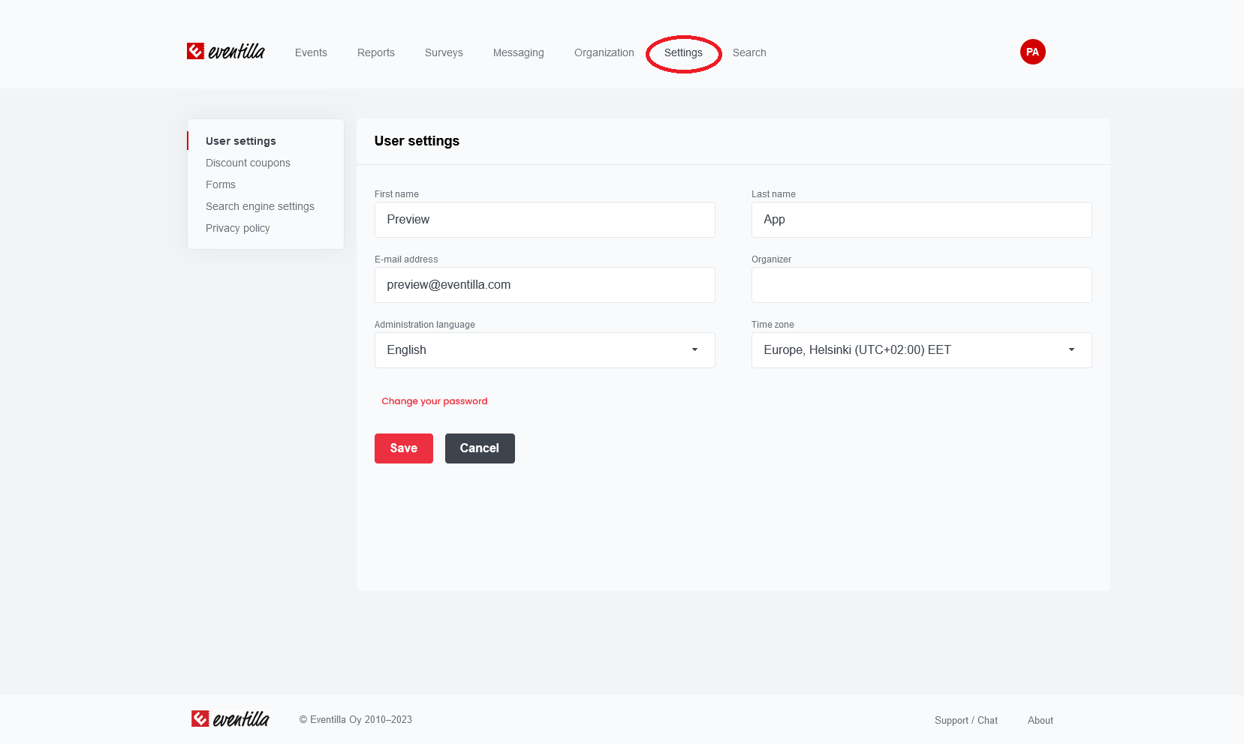The image size is (1244, 744).
Task: Open the Events menu
Action: pos(311,52)
